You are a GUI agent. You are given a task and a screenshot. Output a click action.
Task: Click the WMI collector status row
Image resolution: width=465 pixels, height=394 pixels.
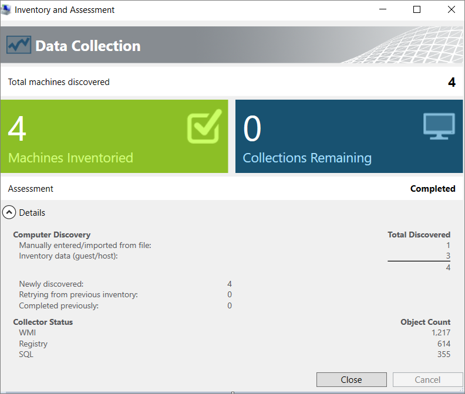click(x=26, y=332)
